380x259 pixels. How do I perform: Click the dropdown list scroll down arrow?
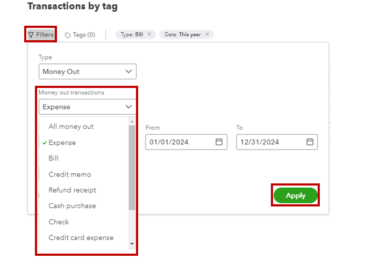point(132,244)
